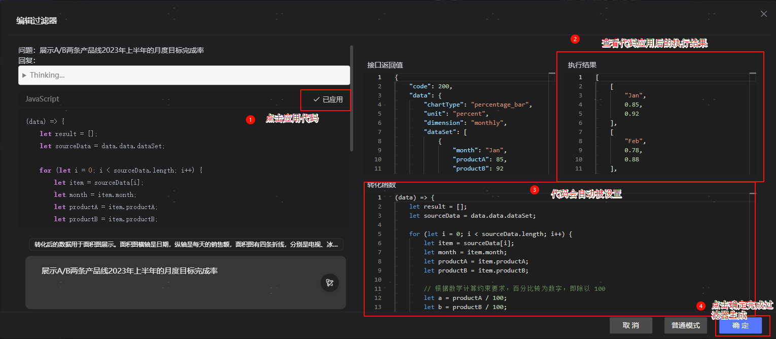The image size is (776, 339).
Task: Click the "Feb" value in 执行结果
Action: (635, 141)
